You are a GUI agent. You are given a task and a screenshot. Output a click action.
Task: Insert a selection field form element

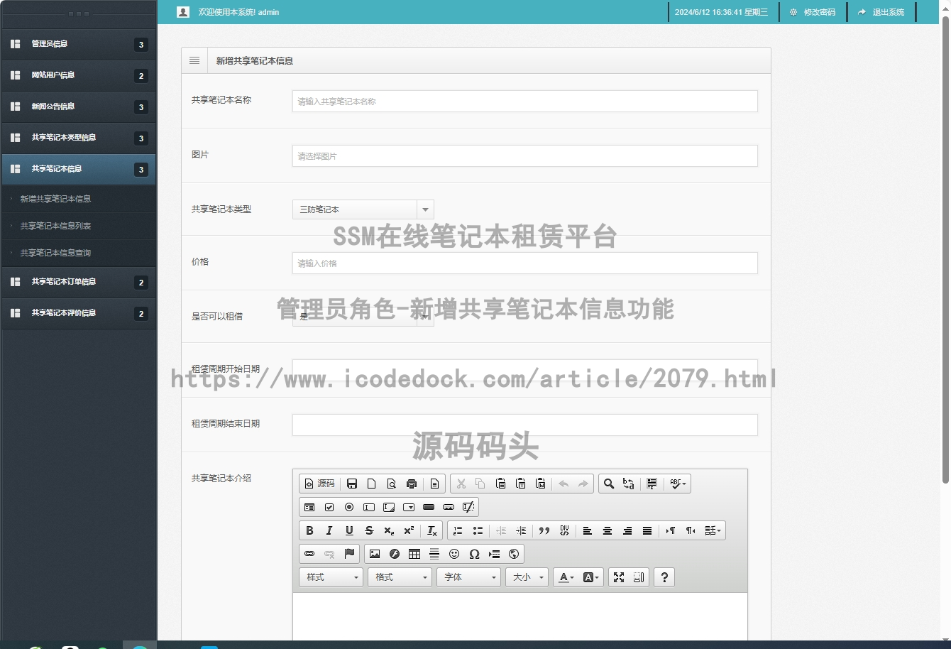click(x=409, y=507)
